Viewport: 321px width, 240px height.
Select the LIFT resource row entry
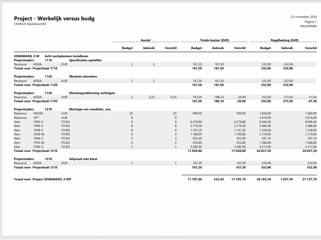(x=36, y=118)
